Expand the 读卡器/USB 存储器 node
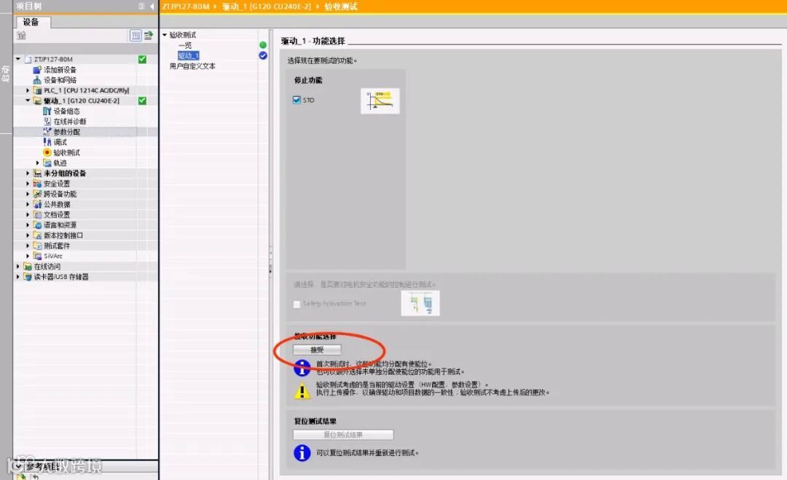787x480 pixels. pyautogui.click(x=18, y=277)
